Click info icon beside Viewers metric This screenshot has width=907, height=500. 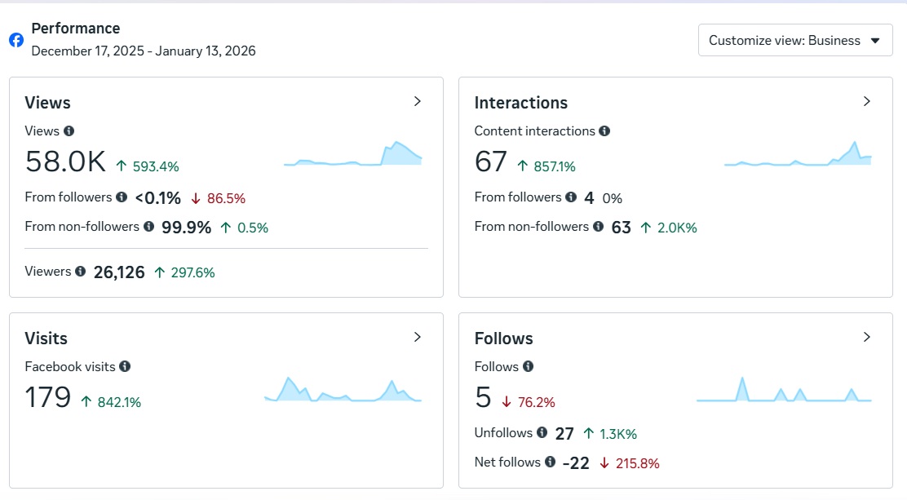click(x=80, y=271)
